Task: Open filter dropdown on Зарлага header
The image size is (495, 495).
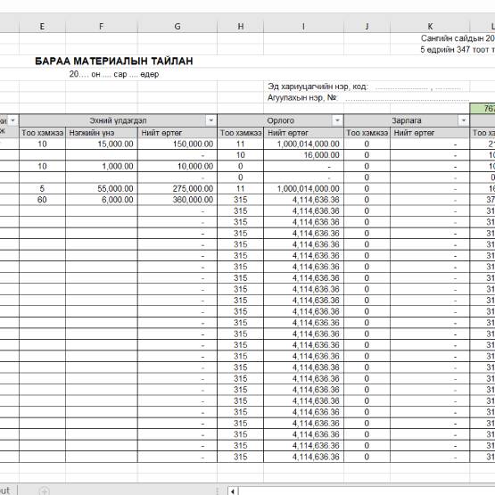Action: coord(464,120)
